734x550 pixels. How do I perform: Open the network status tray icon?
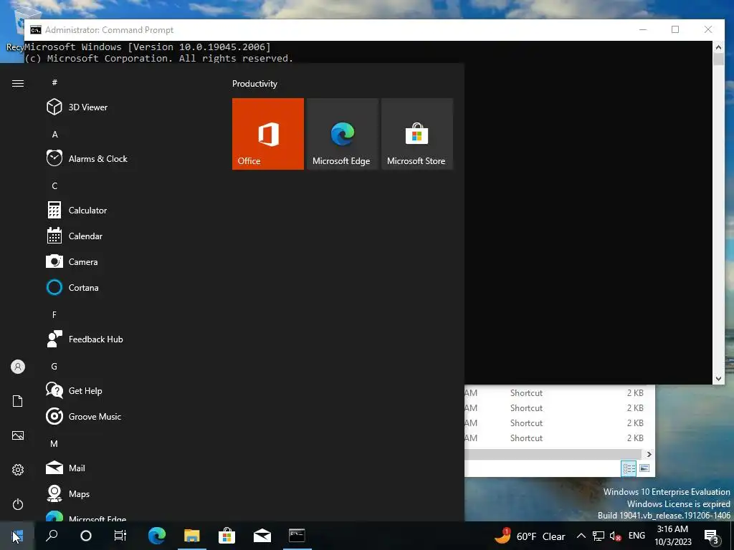(599, 536)
